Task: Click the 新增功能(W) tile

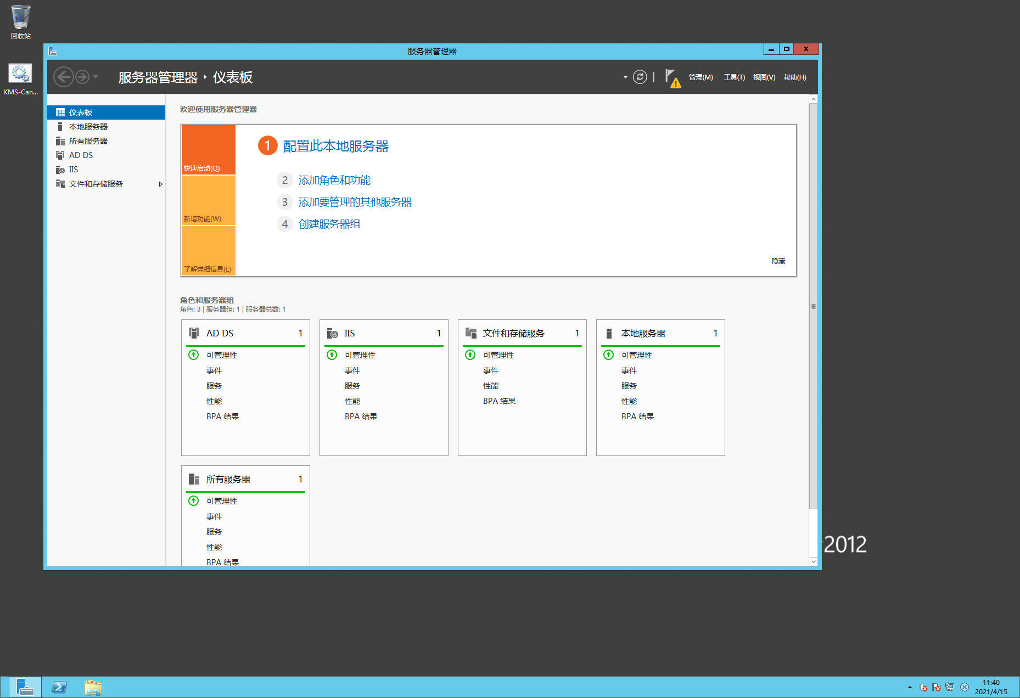Action: click(x=209, y=200)
